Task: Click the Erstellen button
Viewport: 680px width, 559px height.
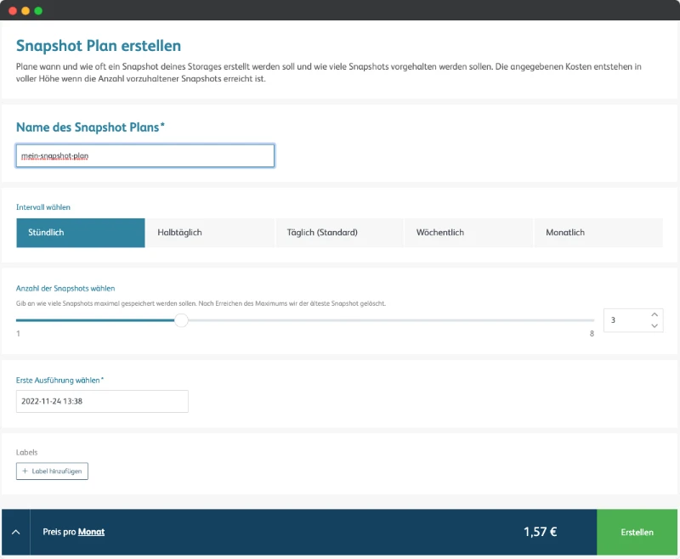Action: coord(637,532)
